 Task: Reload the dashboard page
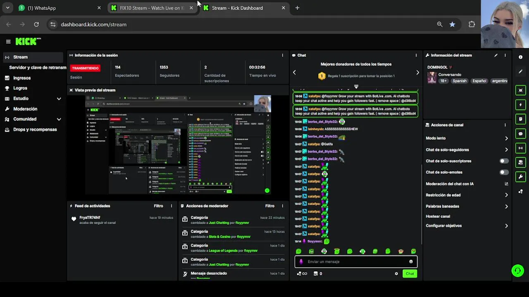(36, 24)
